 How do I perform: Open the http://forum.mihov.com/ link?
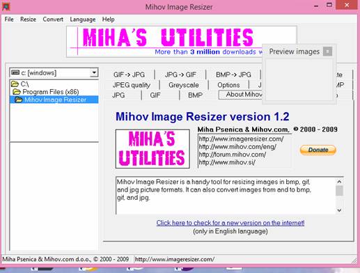233,155
